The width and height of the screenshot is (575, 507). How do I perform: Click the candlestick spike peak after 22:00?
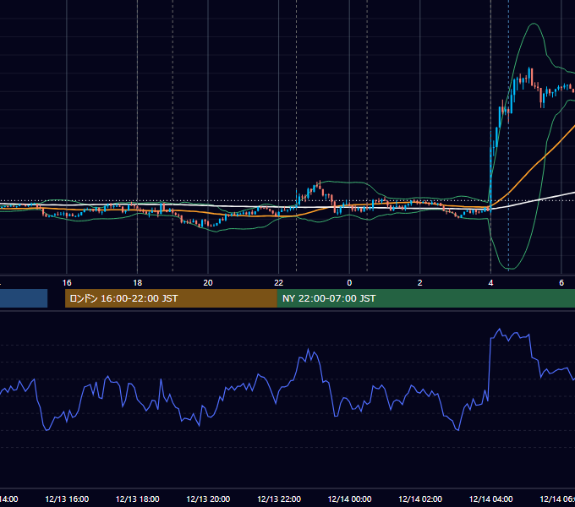click(320, 183)
